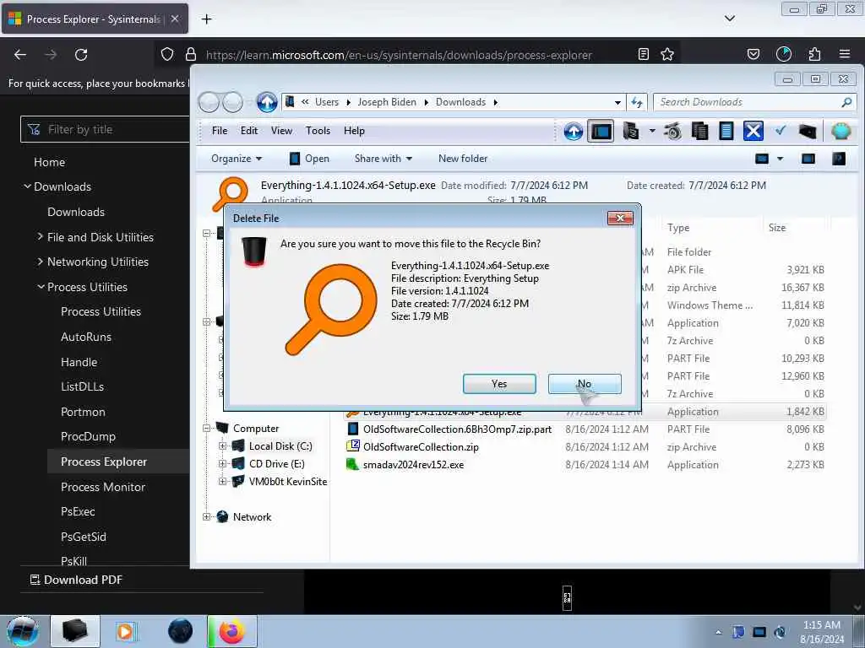
Task: Toggle reader view icon in Firefox
Action: click(643, 54)
